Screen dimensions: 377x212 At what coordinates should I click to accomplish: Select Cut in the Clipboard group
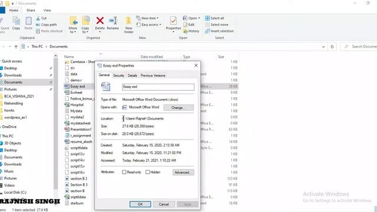coord(41,18)
